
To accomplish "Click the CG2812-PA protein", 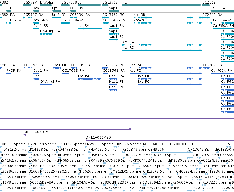I will coord(207,68).
